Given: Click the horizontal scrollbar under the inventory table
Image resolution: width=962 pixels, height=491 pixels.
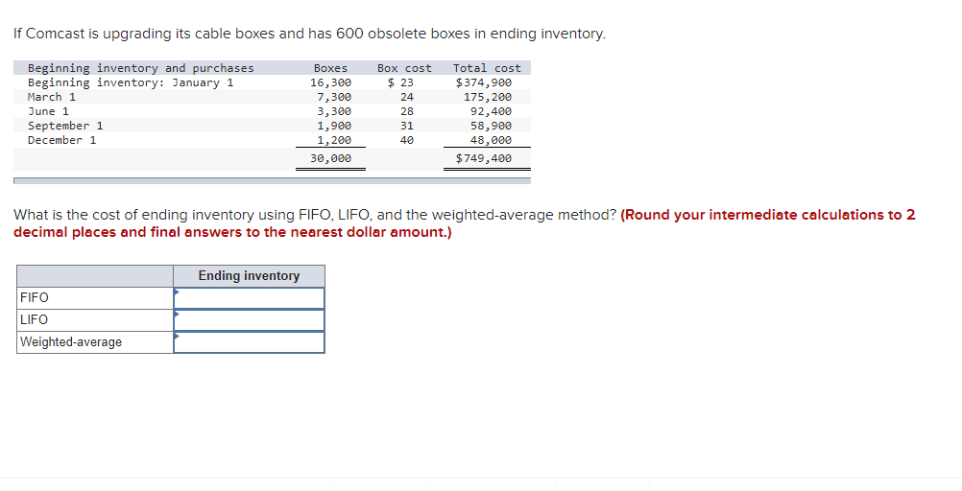Looking at the screenshot, I should click(x=272, y=181).
